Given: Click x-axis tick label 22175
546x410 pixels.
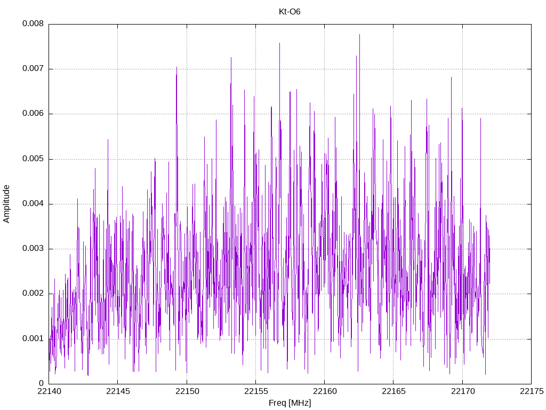Looking at the screenshot, I should click(x=532, y=391).
